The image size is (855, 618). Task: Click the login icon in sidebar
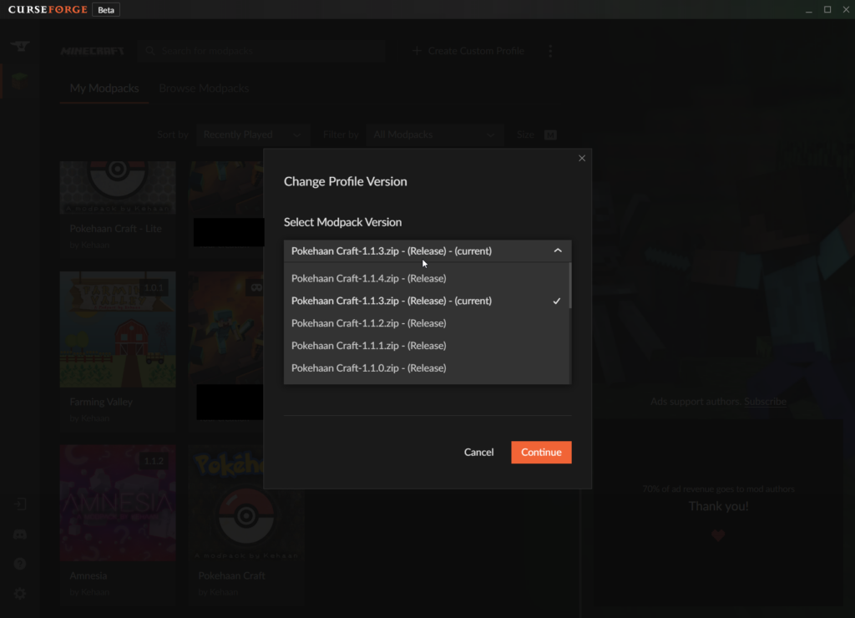point(20,504)
